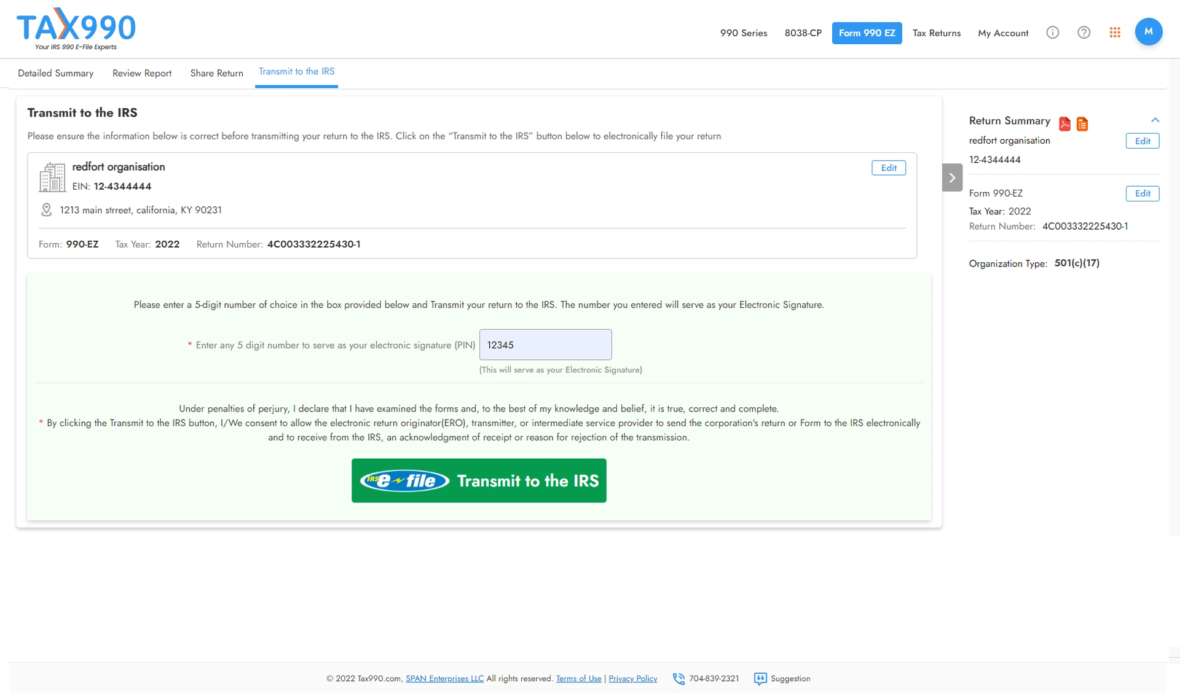Open the orange apps grid icon
Screen dimensions: 1180x694
(1115, 33)
